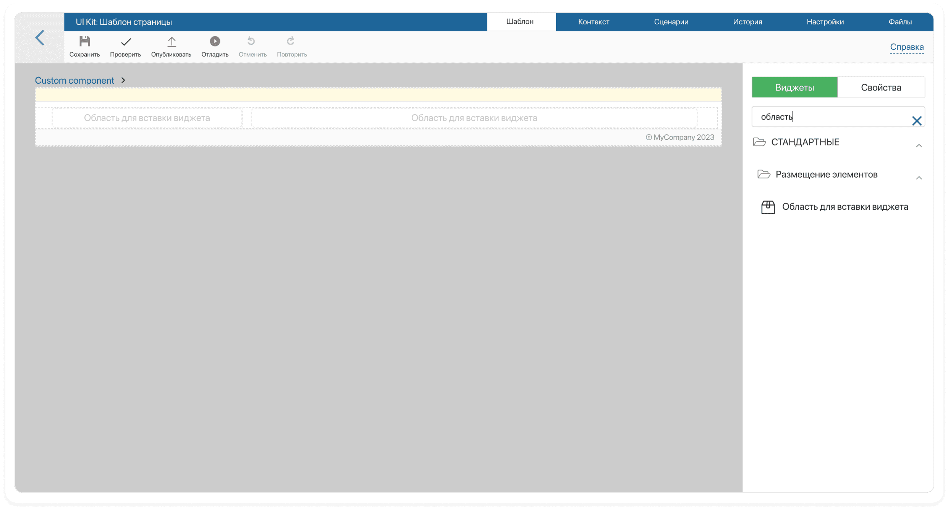Save template with the Сохранить icon
The width and height of the screenshot is (948, 510).
84,41
